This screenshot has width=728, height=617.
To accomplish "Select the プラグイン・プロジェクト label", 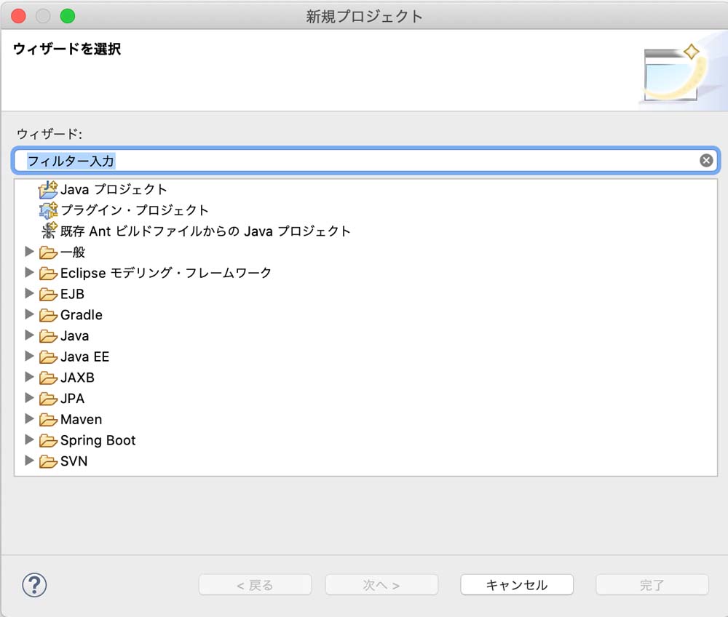I will [135, 210].
